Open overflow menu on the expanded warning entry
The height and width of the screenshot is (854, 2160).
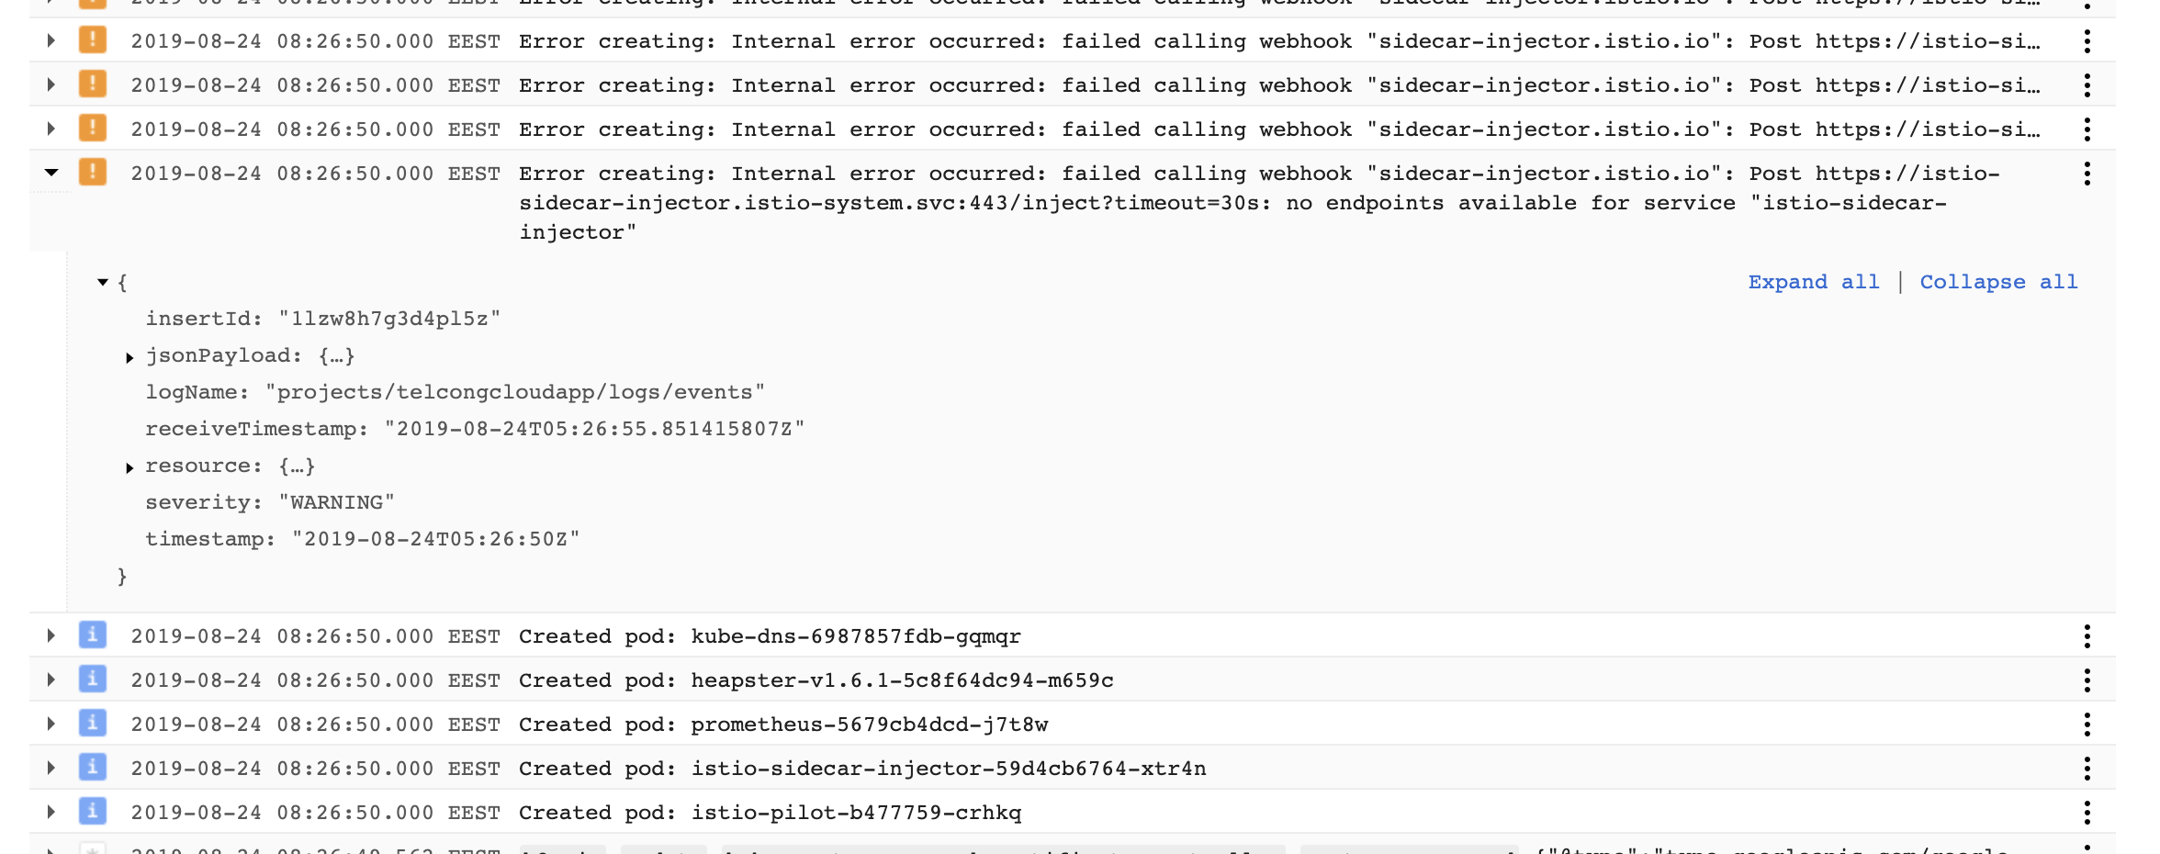tap(2088, 173)
